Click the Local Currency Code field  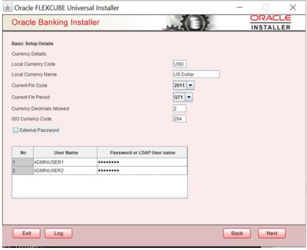coord(180,64)
